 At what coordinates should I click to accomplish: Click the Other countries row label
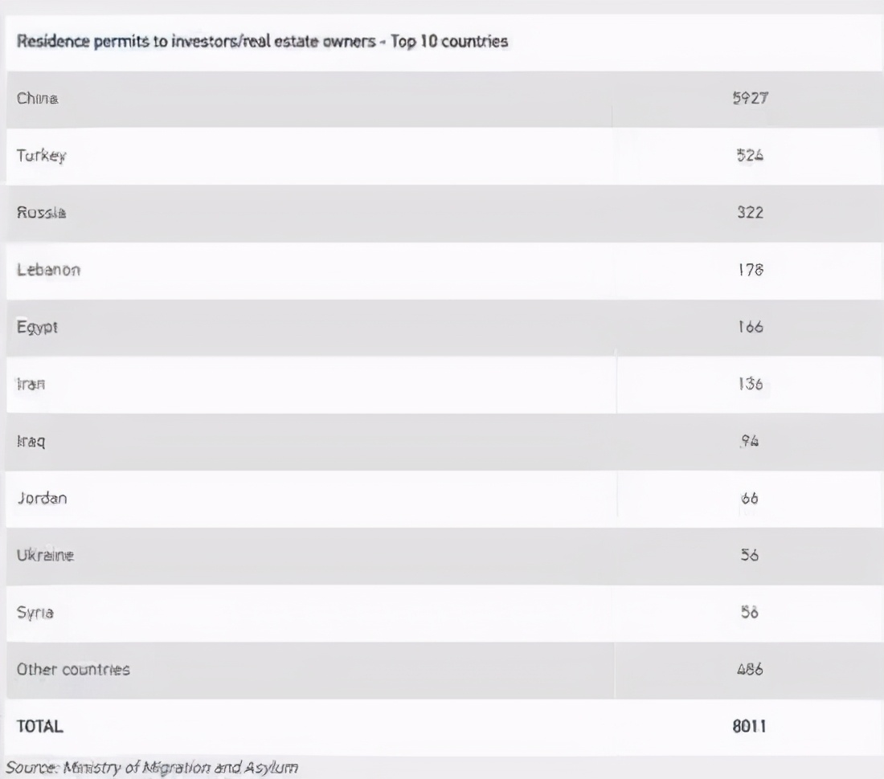point(73,670)
